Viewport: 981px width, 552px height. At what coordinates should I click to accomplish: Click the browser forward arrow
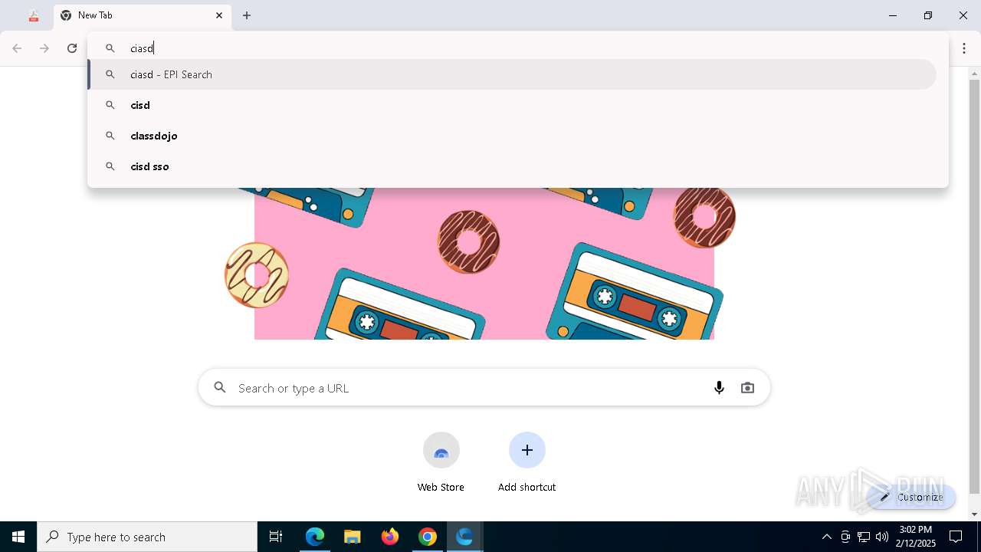click(x=44, y=48)
